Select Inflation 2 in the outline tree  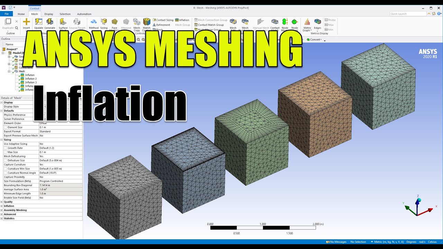click(31, 79)
